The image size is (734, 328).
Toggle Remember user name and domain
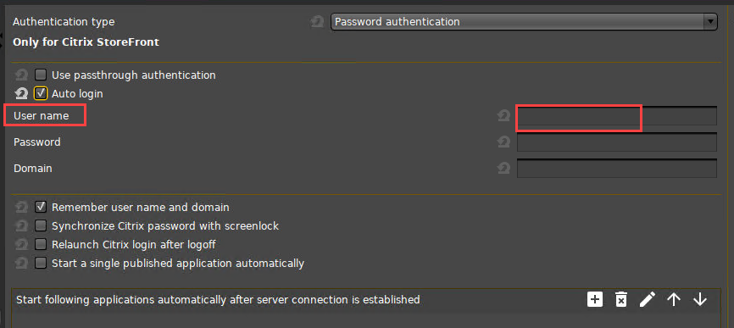[x=41, y=207]
